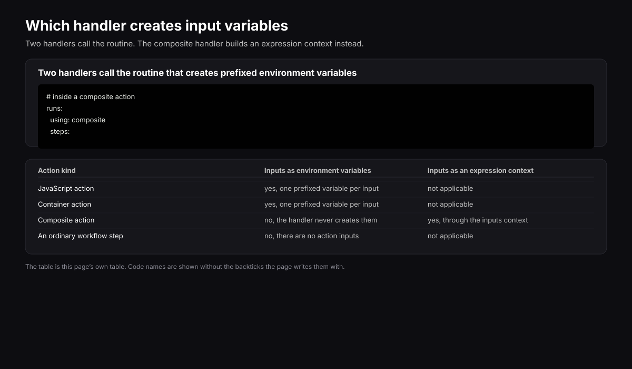
Task: Click the "JavaScript action" row label
Action: (66, 188)
